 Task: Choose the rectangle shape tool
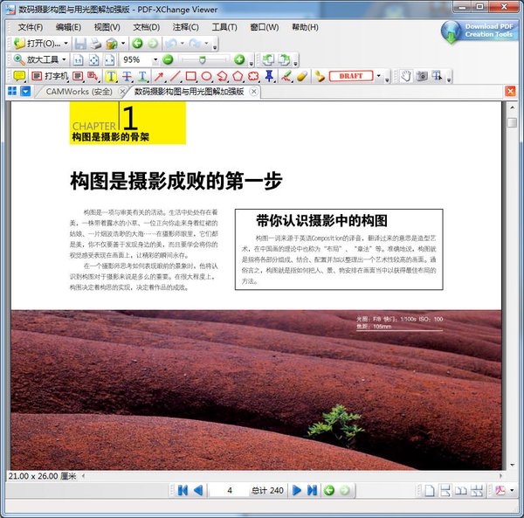point(189,76)
